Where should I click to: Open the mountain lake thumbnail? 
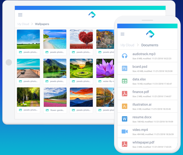(55, 68)
